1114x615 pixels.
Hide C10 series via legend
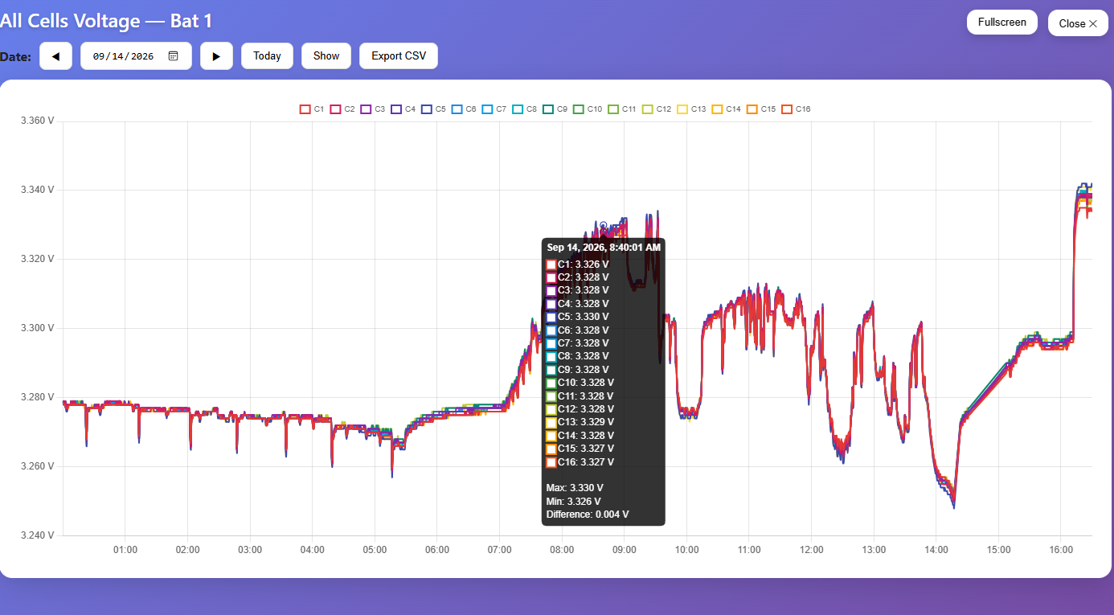pyautogui.click(x=588, y=109)
